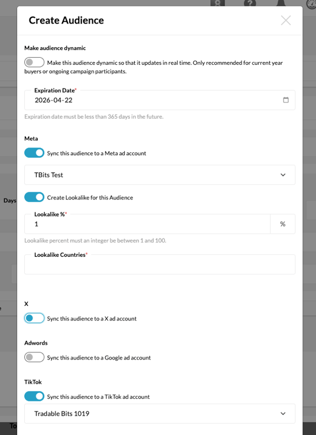Enable Sync to Google ad account toggle
The height and width of the screenshot is (435, 316).
(x=34, y=357)
